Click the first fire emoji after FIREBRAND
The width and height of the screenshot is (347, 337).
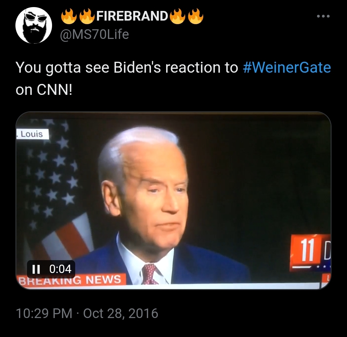178,16
